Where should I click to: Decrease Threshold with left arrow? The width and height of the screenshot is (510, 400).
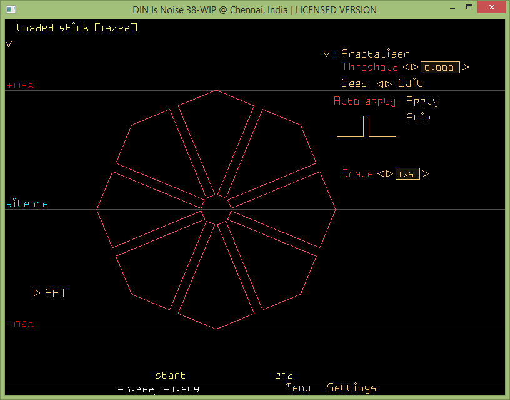406,67
